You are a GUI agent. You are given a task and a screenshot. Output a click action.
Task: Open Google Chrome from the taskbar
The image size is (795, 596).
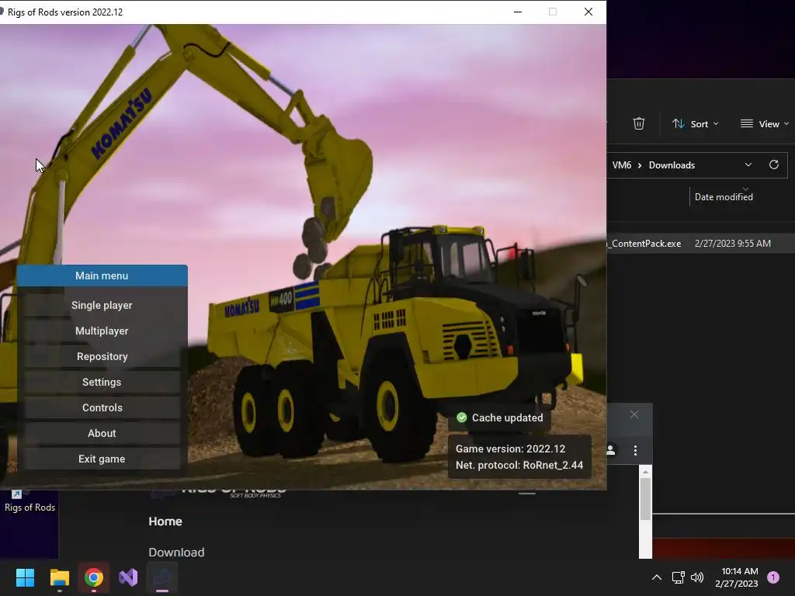pos(94,577)
